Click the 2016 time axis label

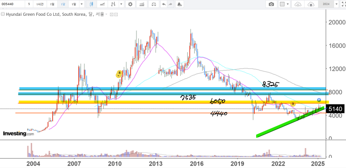click(x=197, y=164)
